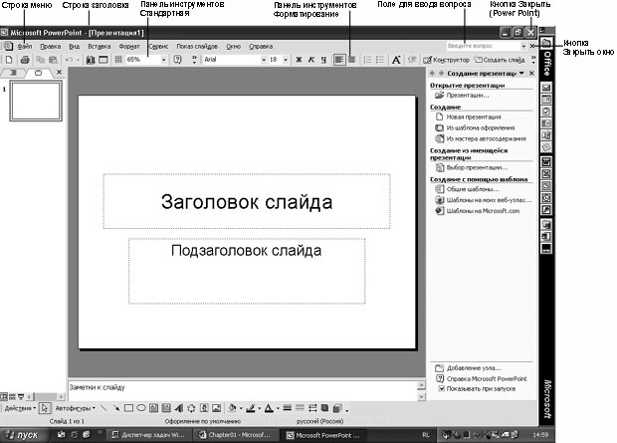
Task: Enable center text alignment
Action: [351, 60]
